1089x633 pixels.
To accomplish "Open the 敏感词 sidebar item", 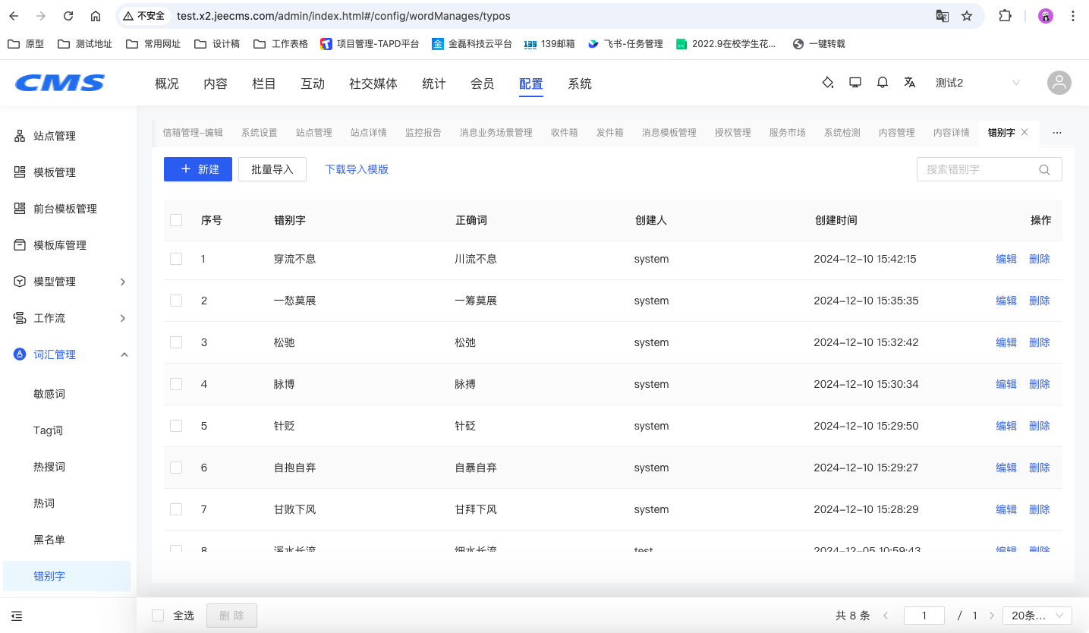I will [49, 394].
